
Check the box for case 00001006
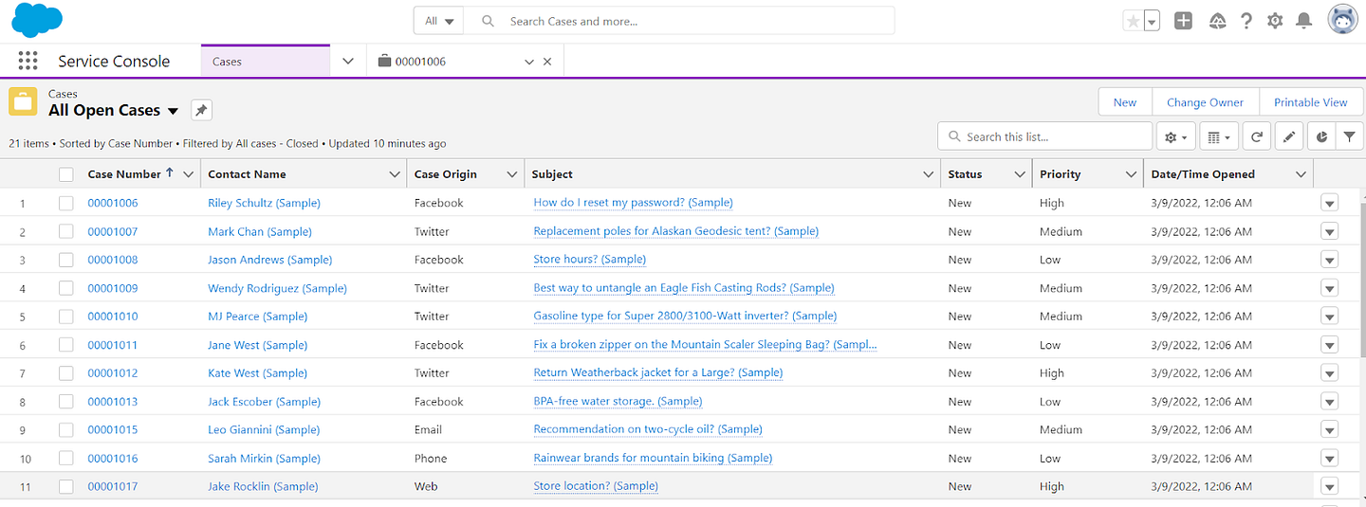[65, 203]
